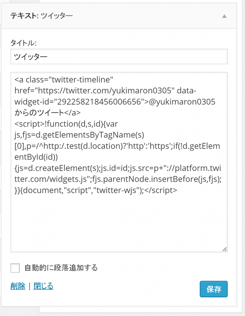The width and height of the screenshot is (245, 316).
Task: Click the 削除 delete link
Action: click(x=18, y=286)
